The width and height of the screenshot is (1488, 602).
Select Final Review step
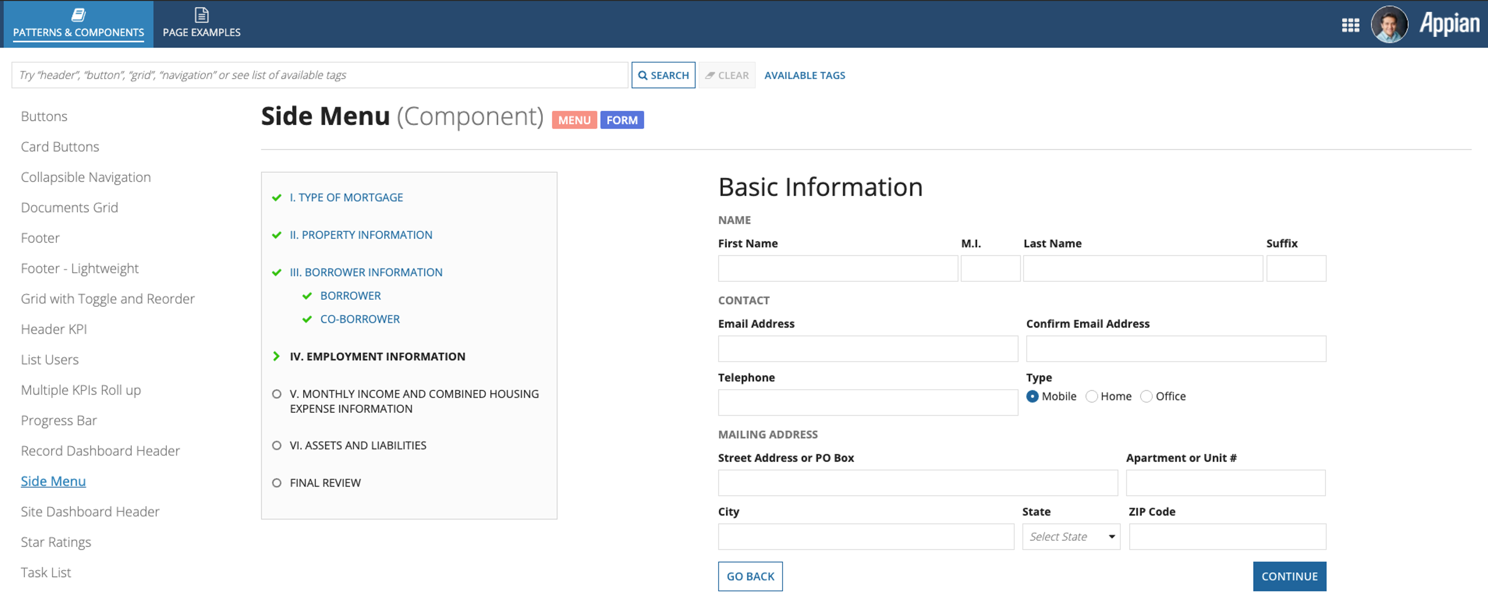325,483
